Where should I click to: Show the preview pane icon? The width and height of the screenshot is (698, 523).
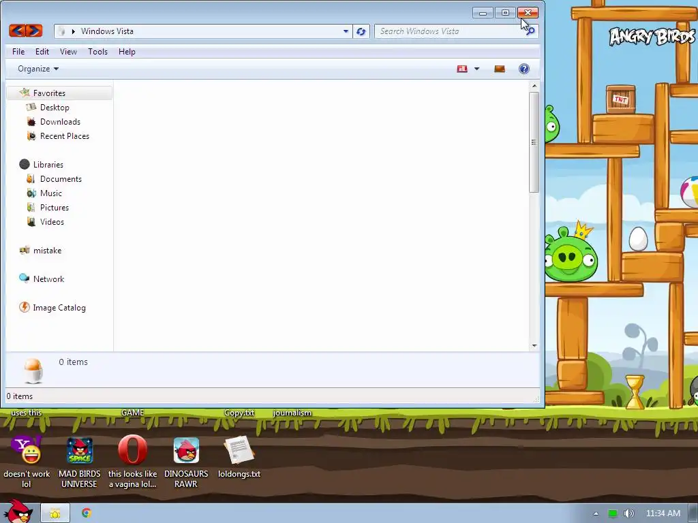point(500,69)
